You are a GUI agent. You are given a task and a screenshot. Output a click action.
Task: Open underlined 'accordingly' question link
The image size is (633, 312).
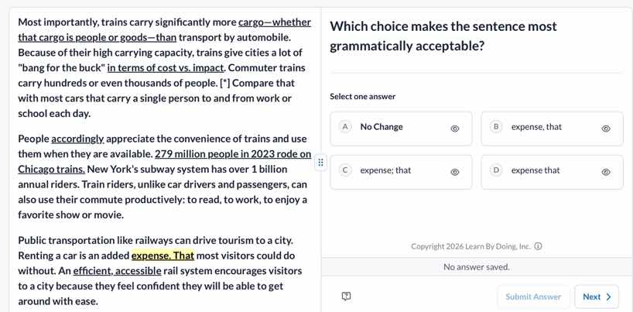78,139
